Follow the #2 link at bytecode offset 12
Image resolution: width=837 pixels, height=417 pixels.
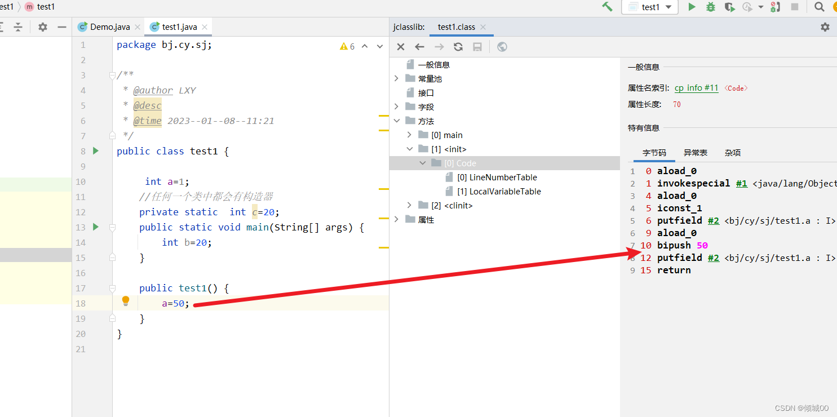pos(713,258)
